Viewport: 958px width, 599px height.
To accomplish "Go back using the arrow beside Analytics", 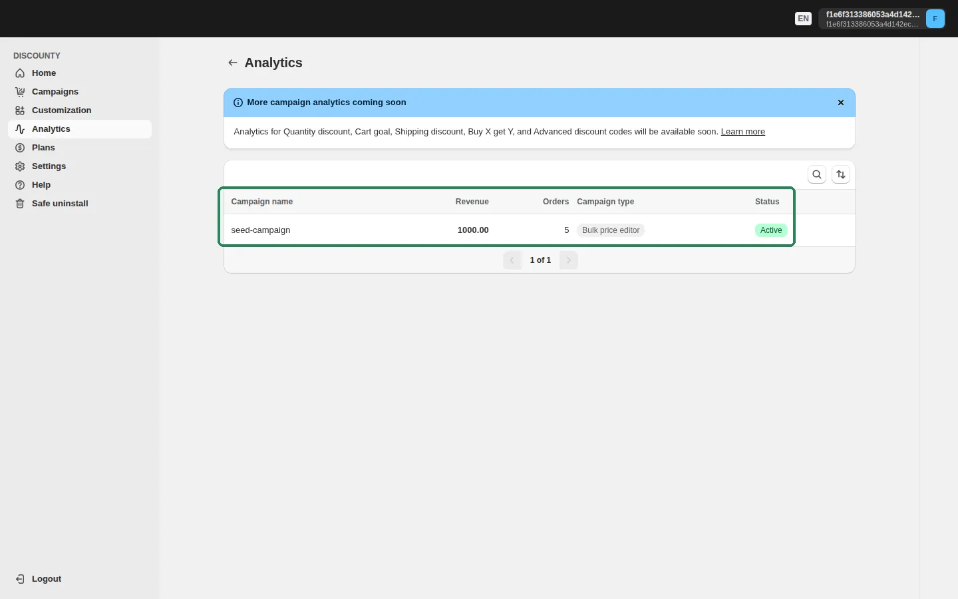I will pyautogui.click(x=232, y=63).
